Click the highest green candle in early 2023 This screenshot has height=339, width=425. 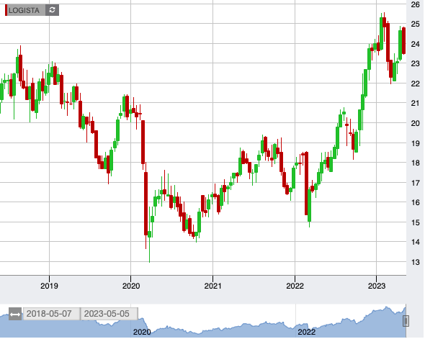coord(381,33)
